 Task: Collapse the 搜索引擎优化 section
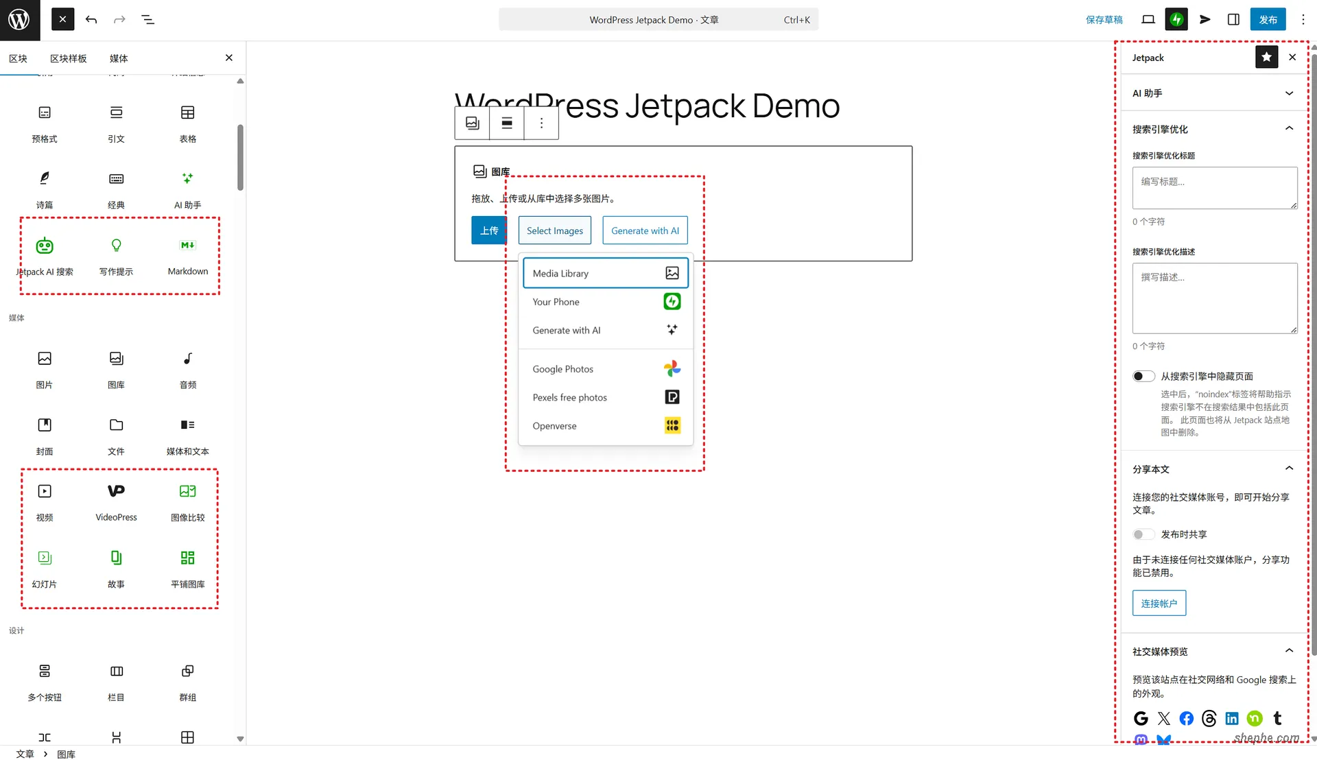click(x=1289, y=128)
